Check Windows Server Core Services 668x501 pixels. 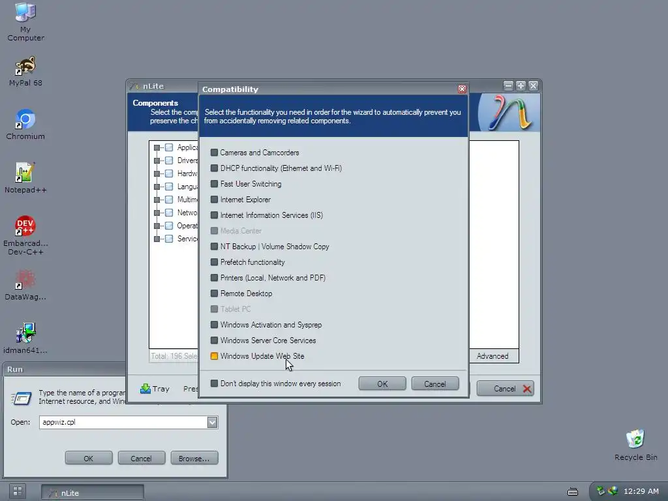point(214,341)
